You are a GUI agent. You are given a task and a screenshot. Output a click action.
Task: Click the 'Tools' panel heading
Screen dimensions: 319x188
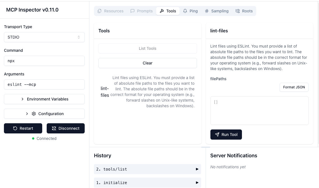click(104, 31)
